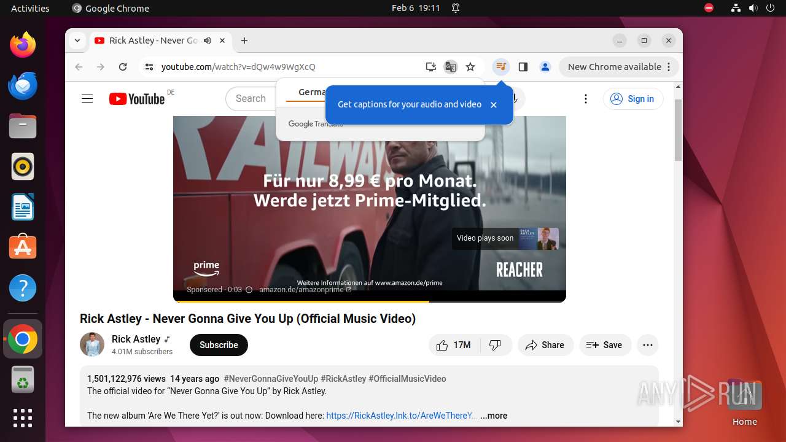Open the Google Chrome app menu
This screenshot has height=442, width=786.
[x=111, y=8]
